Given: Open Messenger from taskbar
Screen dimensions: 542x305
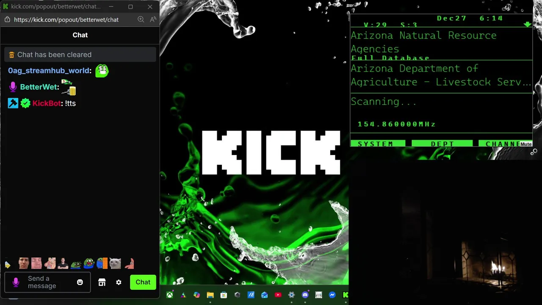Looking at the screenshot, I should (x=332, y=295).
